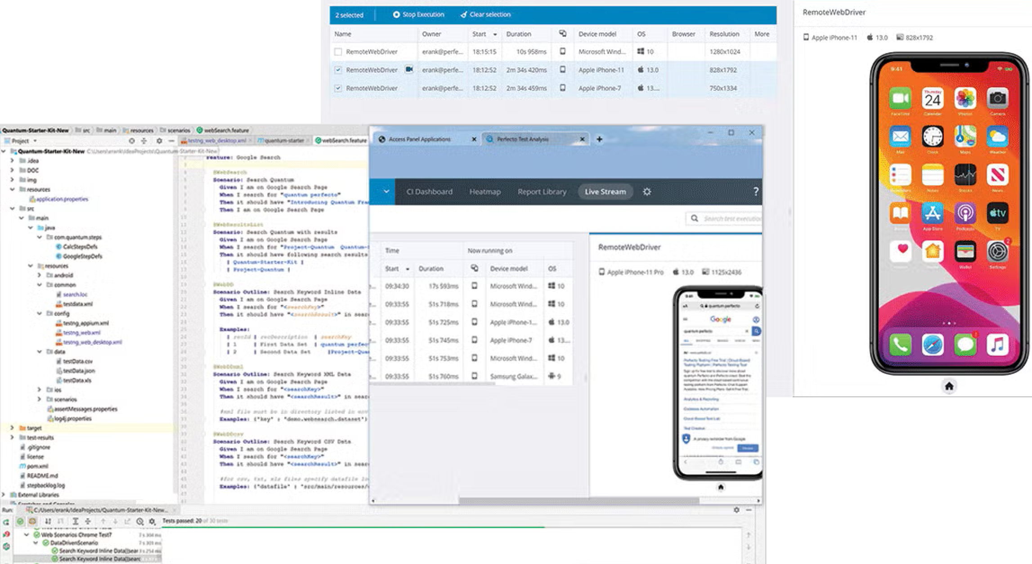Image resolution: width=1032 pixels, height=564 pixels.
Task: Open the settings gear next to Live Stream
Action: pyautogui.click(x=647, y=192)
